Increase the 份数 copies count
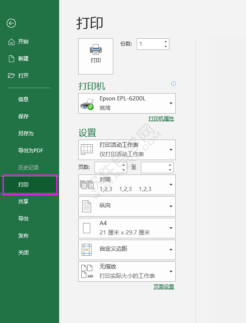This screenshot has height=323, width=246. (166, 42)
